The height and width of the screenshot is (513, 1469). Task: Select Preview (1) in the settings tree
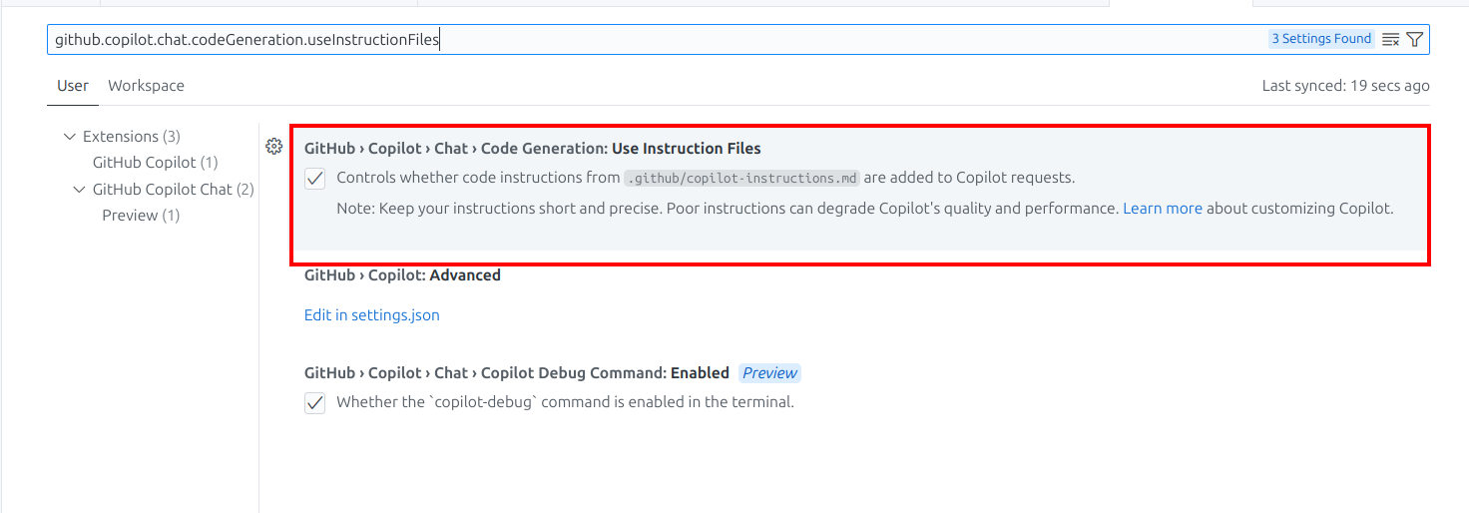(x=141, y=216)
